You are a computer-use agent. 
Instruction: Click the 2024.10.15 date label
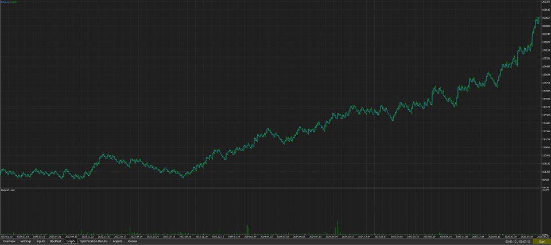(348, 236)
